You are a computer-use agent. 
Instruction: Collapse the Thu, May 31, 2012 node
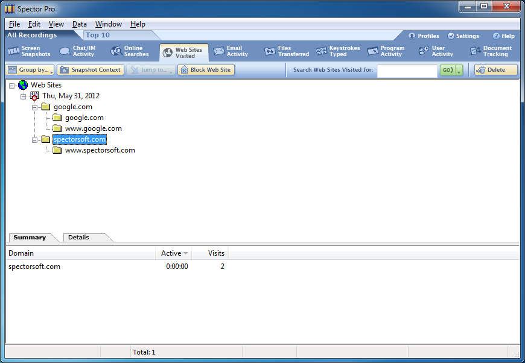(24, 96)
